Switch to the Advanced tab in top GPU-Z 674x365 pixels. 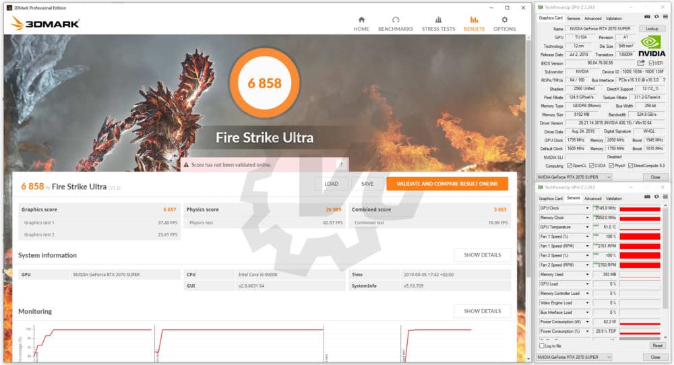pyautogui.click(x=592, y=18)
